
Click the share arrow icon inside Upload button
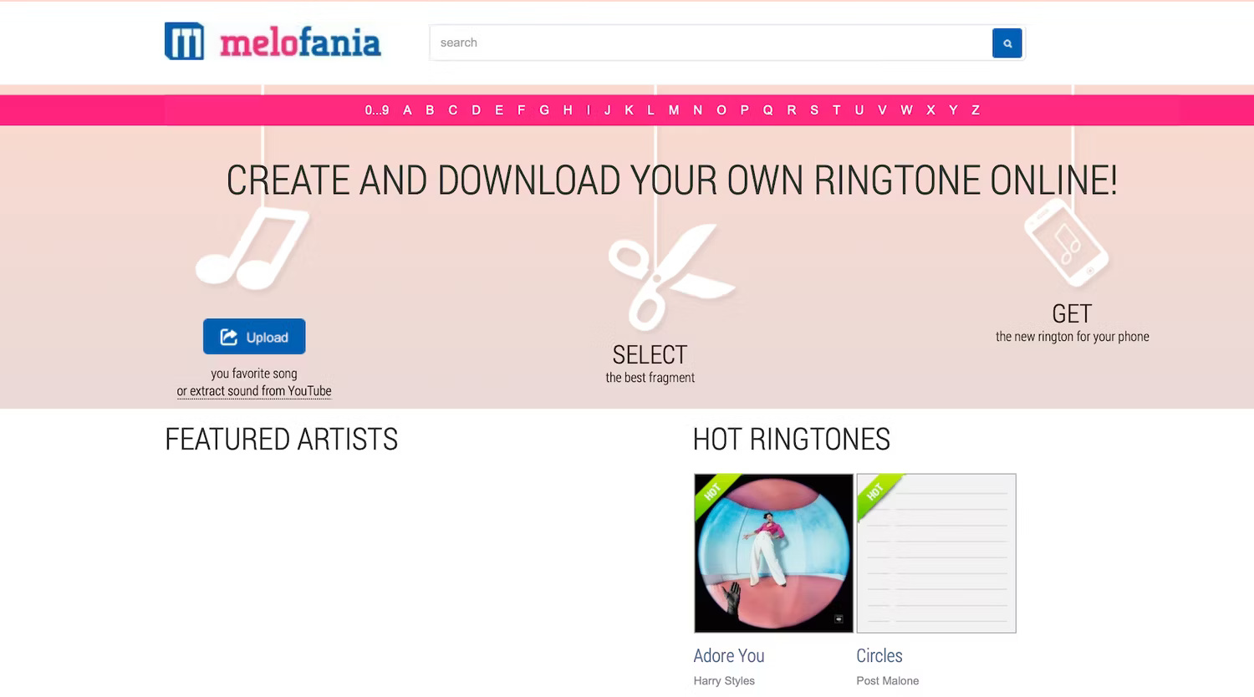(x=227, y=336)
